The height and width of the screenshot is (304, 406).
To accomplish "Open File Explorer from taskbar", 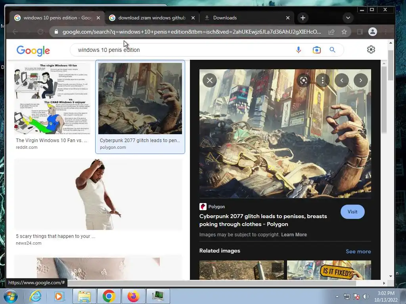I will point(84,296).
